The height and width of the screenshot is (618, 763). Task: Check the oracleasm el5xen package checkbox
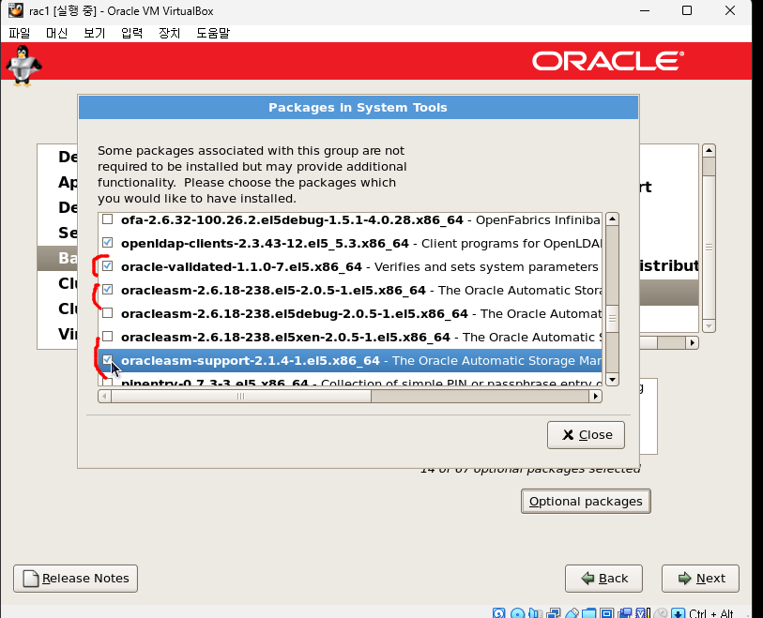108,336
